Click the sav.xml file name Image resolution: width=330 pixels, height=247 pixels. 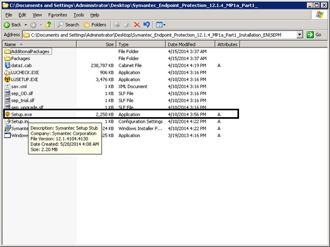(x=19, y=87)
